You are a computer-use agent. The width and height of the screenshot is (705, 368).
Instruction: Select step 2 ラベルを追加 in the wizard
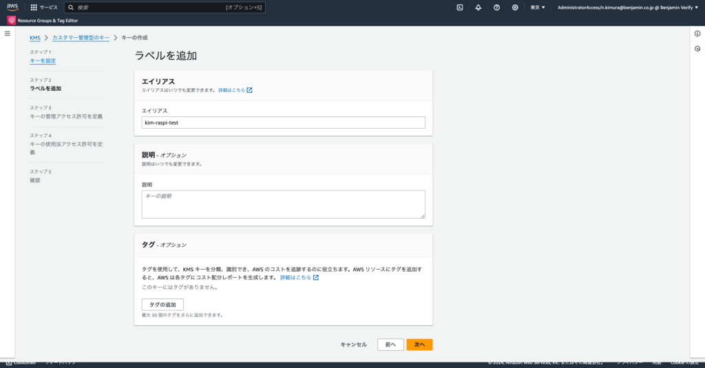45,89
